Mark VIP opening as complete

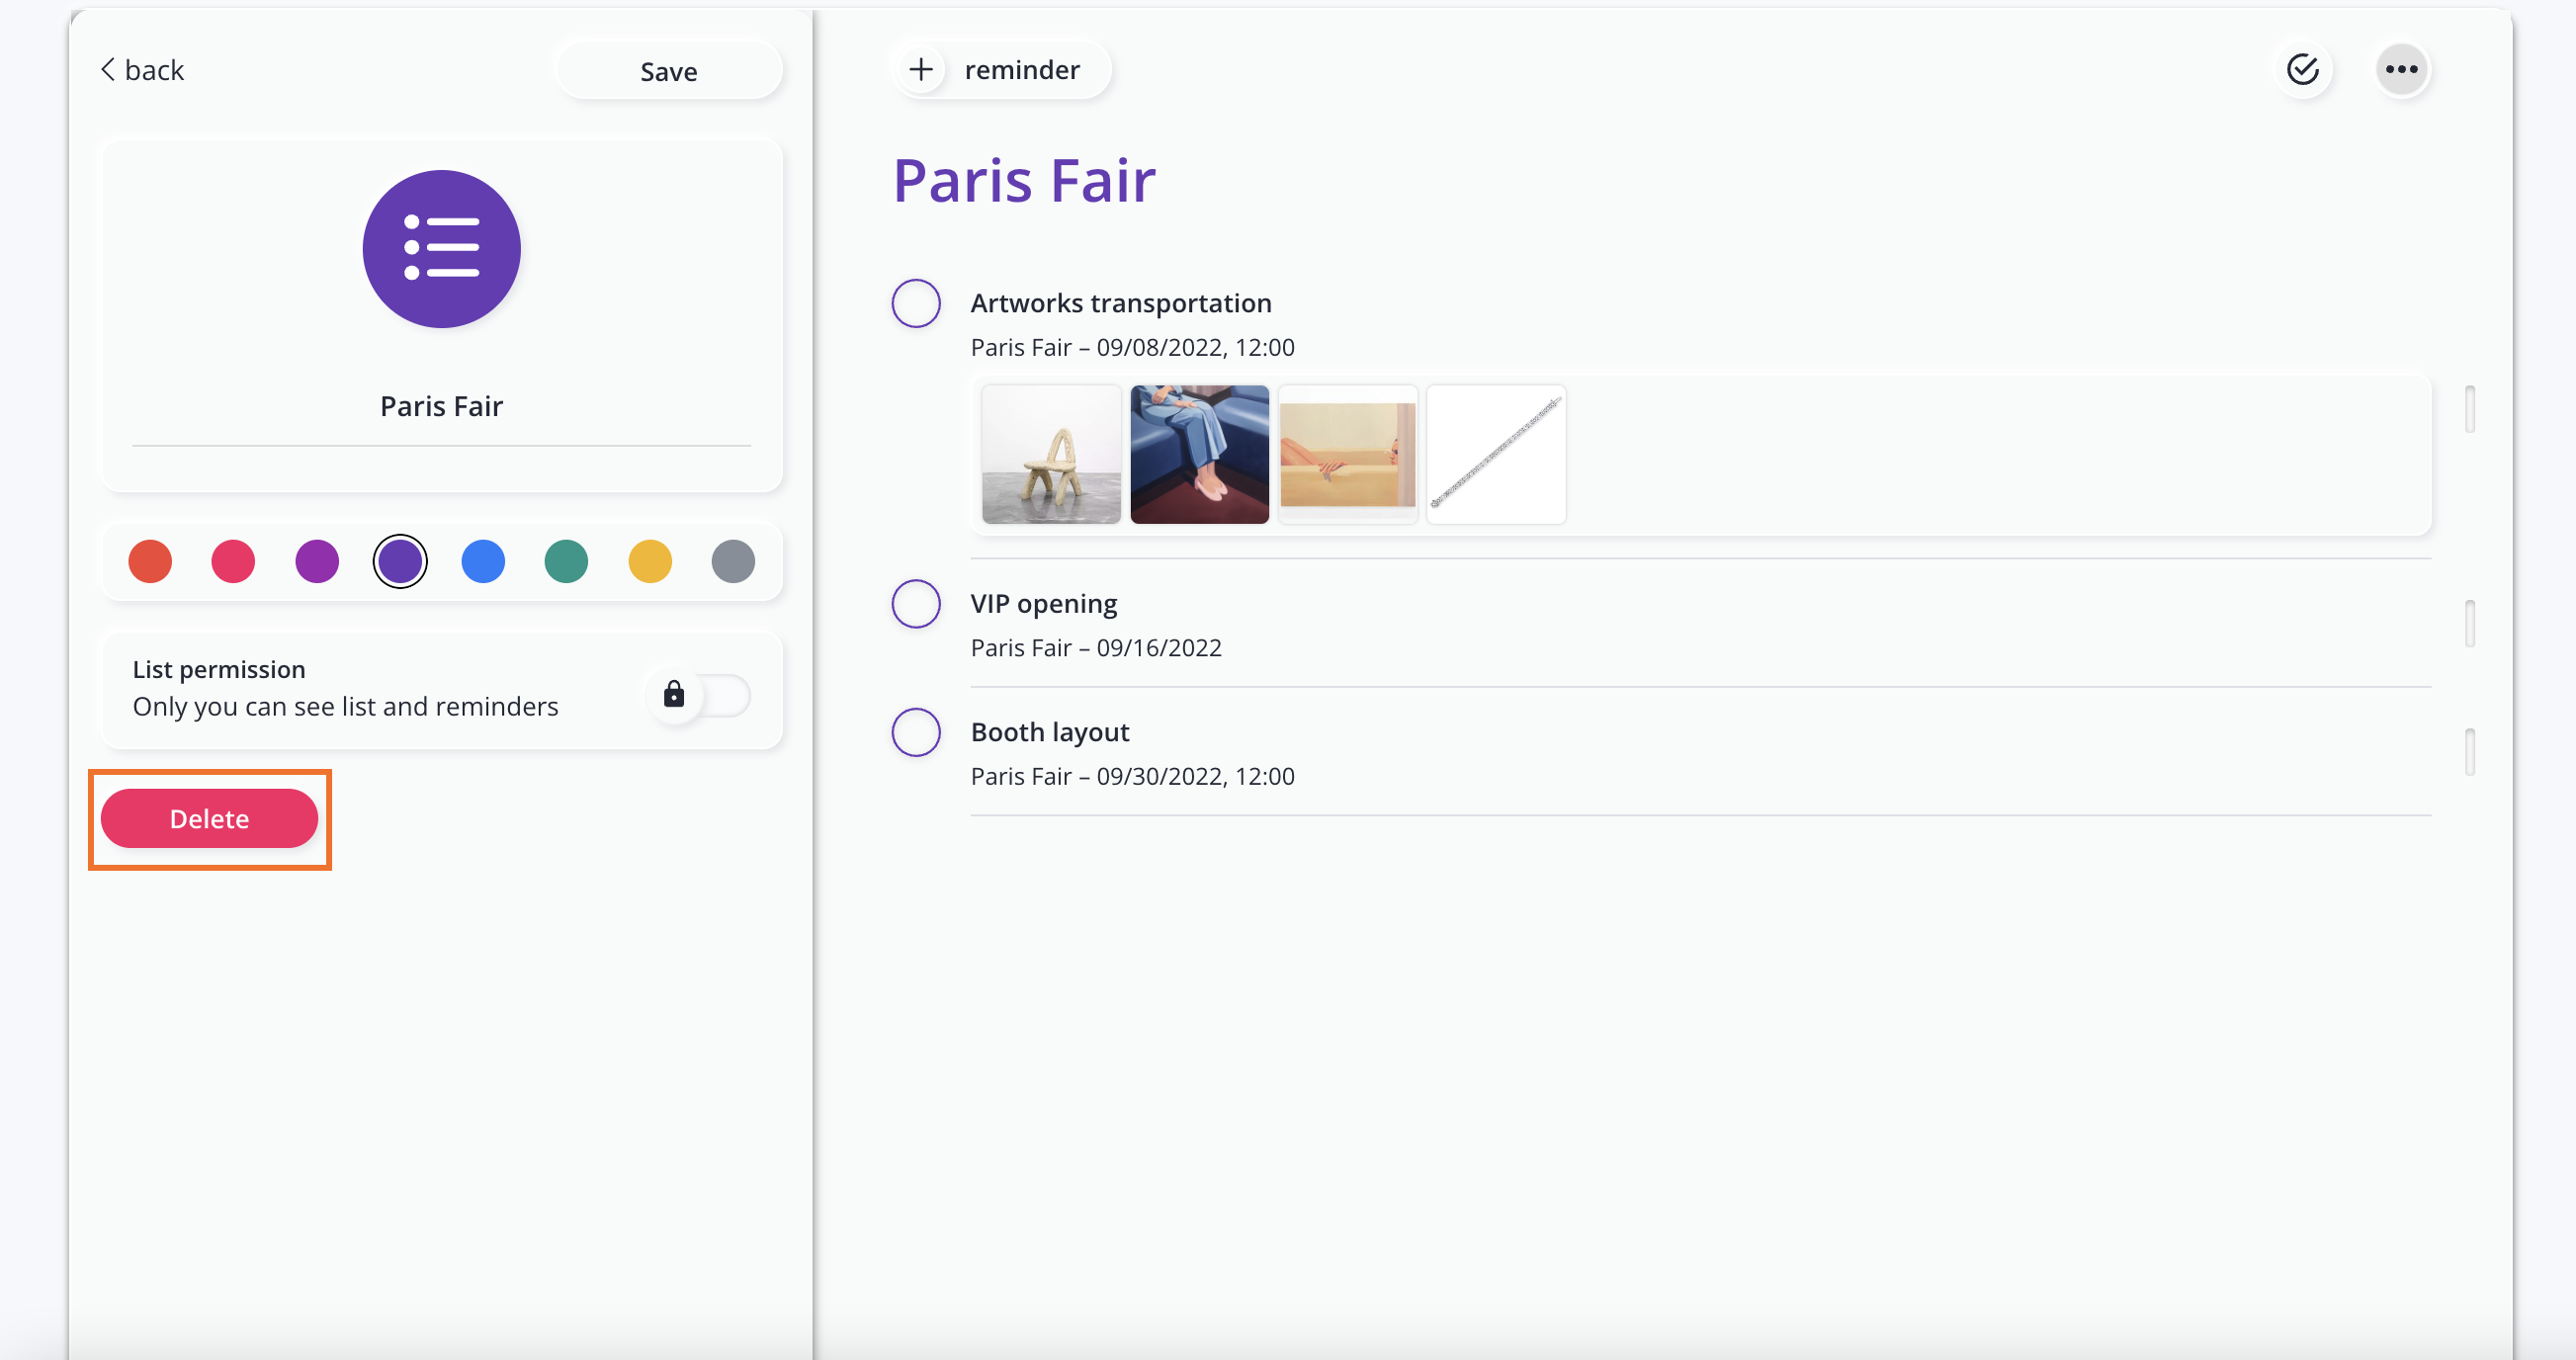pos(916,604)
